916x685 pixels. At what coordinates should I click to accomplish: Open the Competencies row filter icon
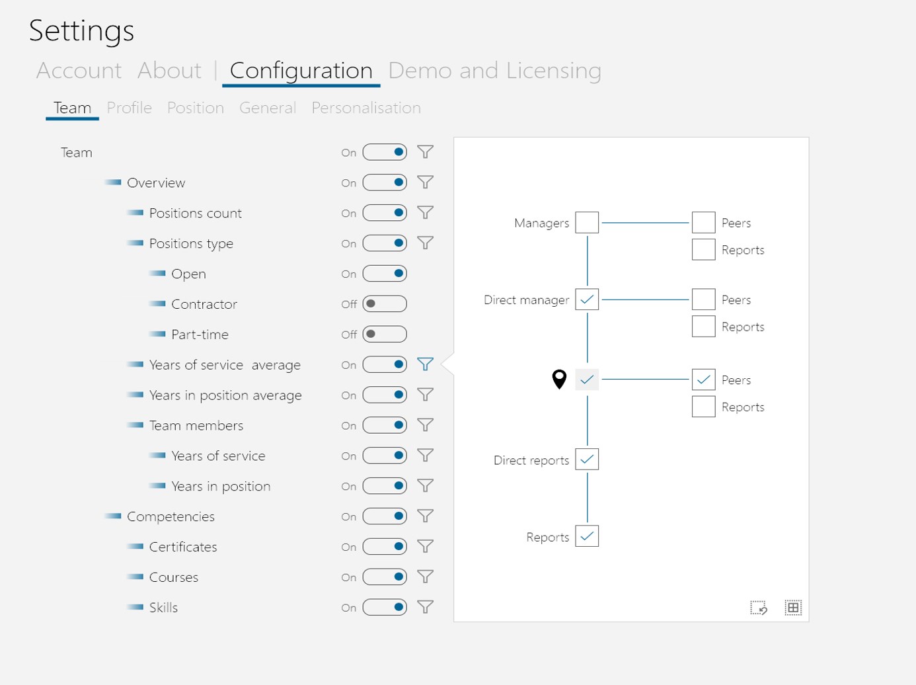[x=425, y=516]
